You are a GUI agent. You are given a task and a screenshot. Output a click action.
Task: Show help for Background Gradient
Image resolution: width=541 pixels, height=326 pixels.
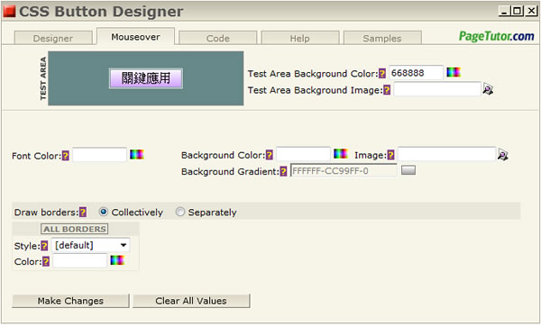point(283,171)
